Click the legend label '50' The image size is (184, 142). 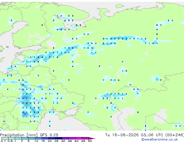tap(90, 141)
